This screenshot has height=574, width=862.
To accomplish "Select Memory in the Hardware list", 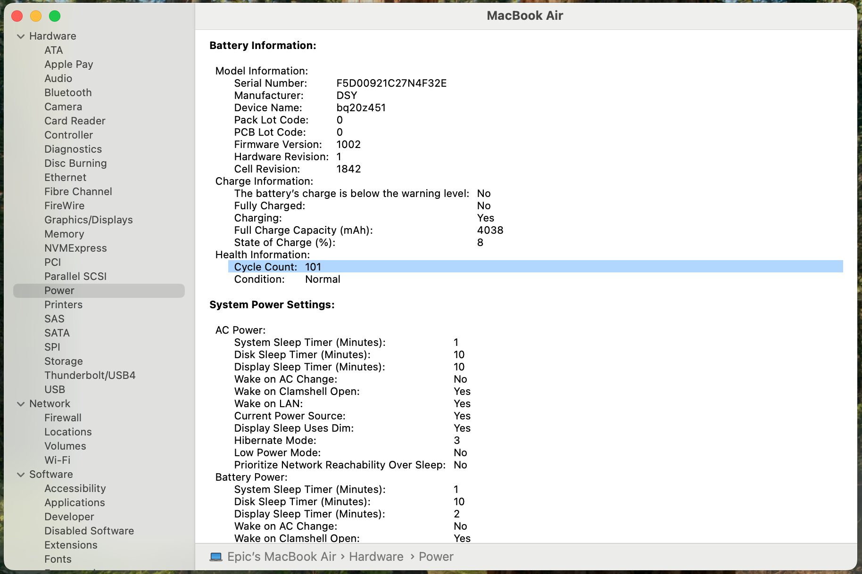I will tap(64, 234).
